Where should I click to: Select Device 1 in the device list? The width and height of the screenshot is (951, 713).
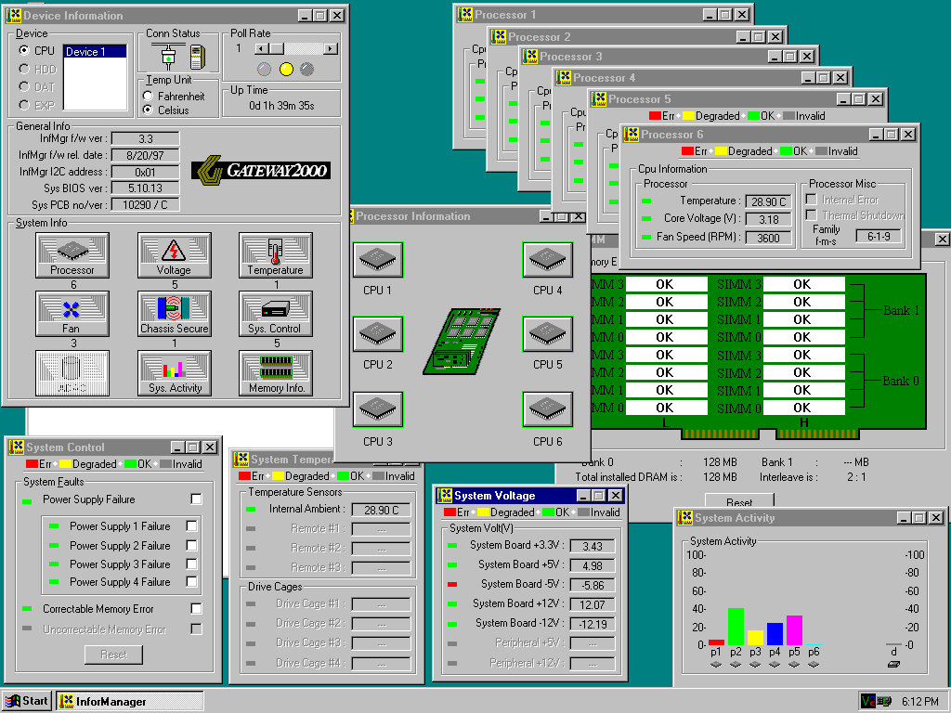coord(94,52)
